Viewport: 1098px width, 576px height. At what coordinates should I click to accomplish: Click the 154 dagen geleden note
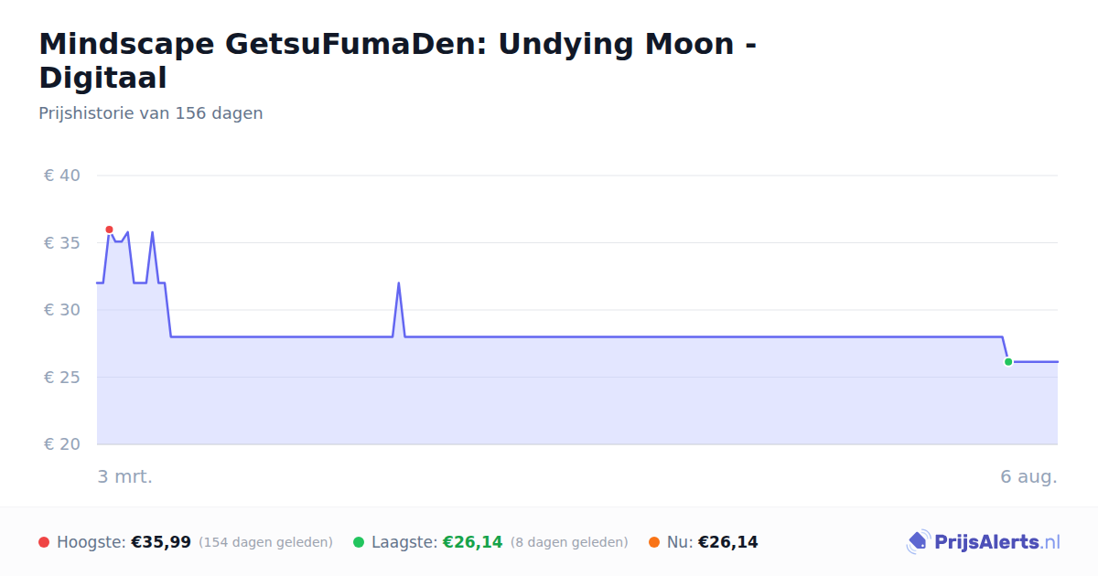point(265,542)
